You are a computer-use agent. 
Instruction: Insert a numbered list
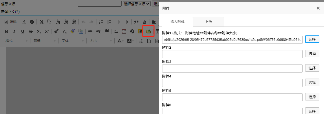click(101, 22)
